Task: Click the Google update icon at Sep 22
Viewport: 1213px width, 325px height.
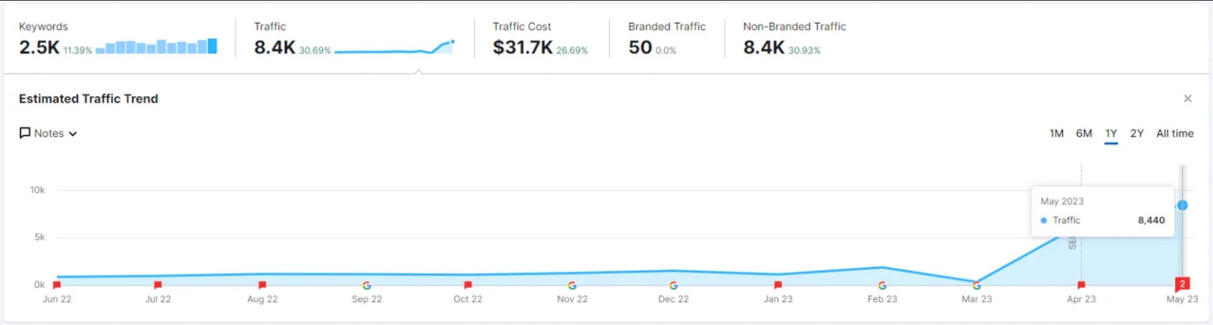Action: [367, 286]
